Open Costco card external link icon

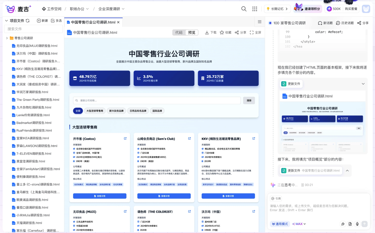tap(125, 138)
